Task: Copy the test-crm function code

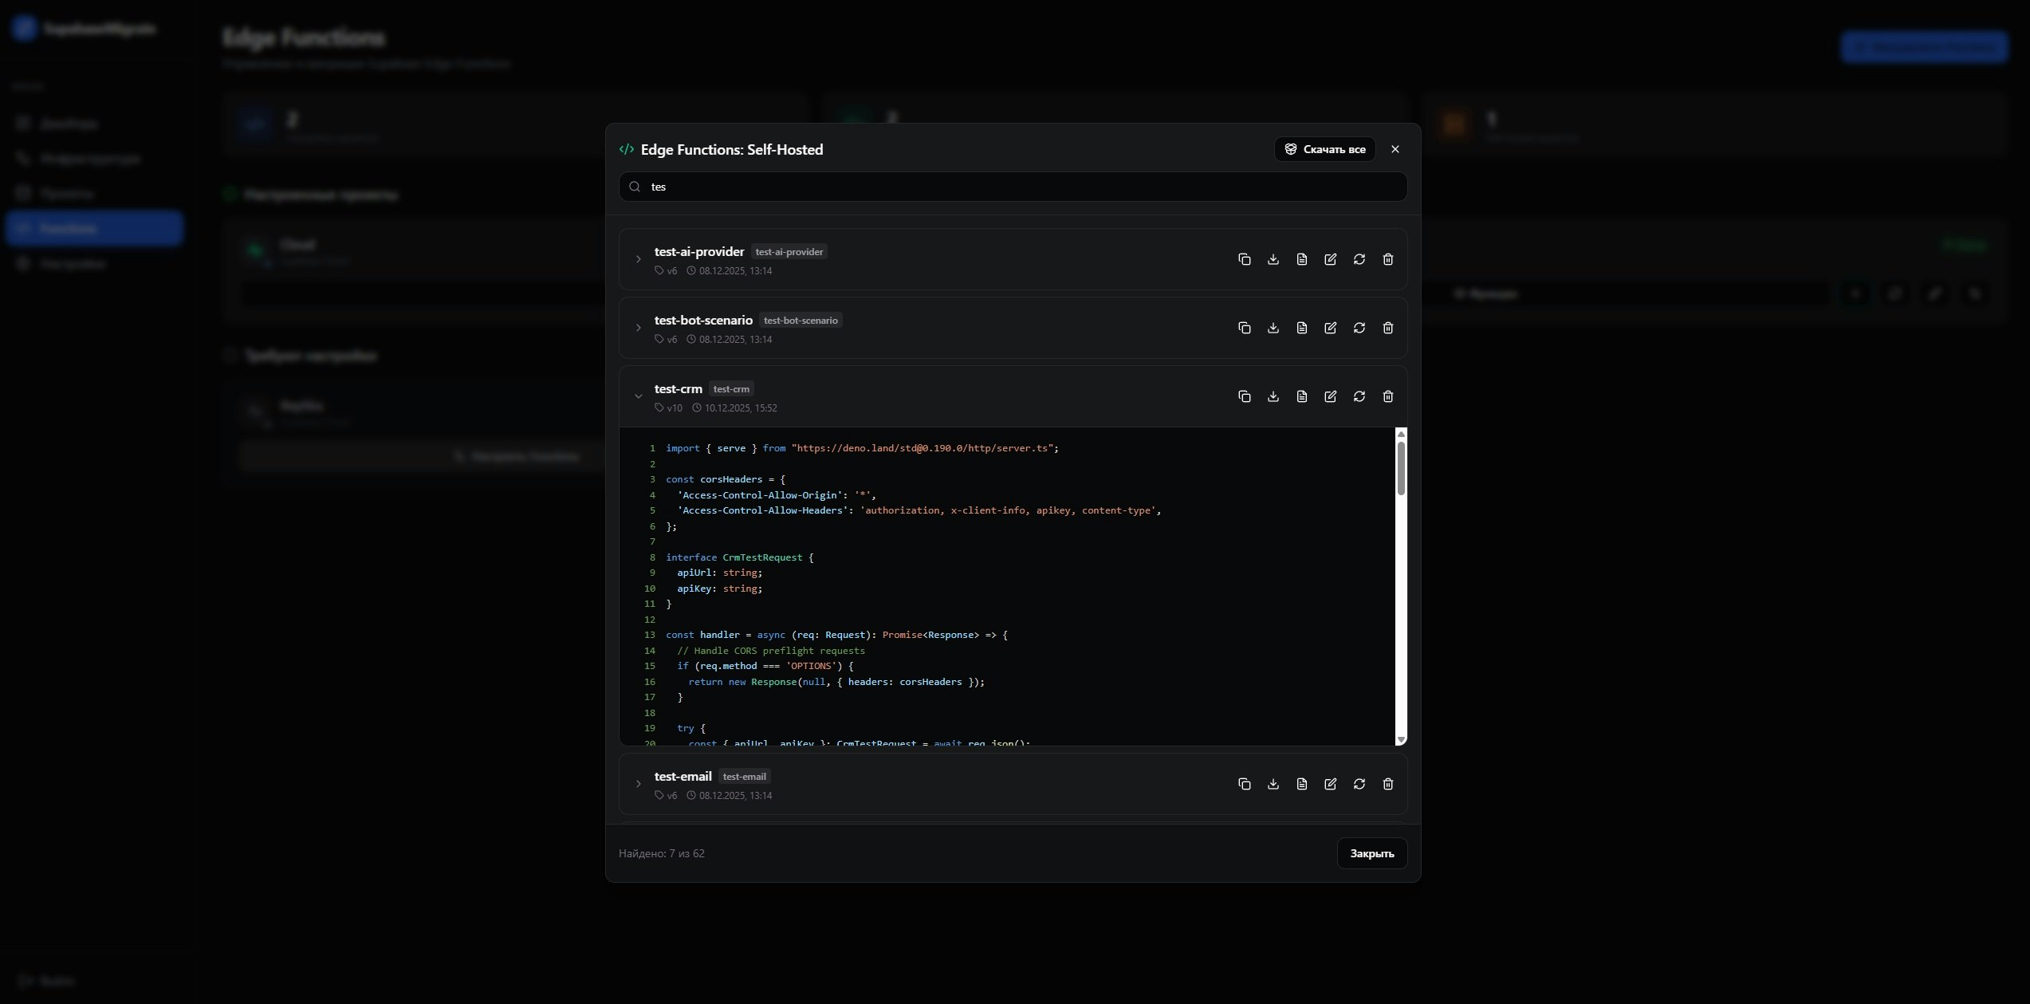Action: tap(1244, 396)
